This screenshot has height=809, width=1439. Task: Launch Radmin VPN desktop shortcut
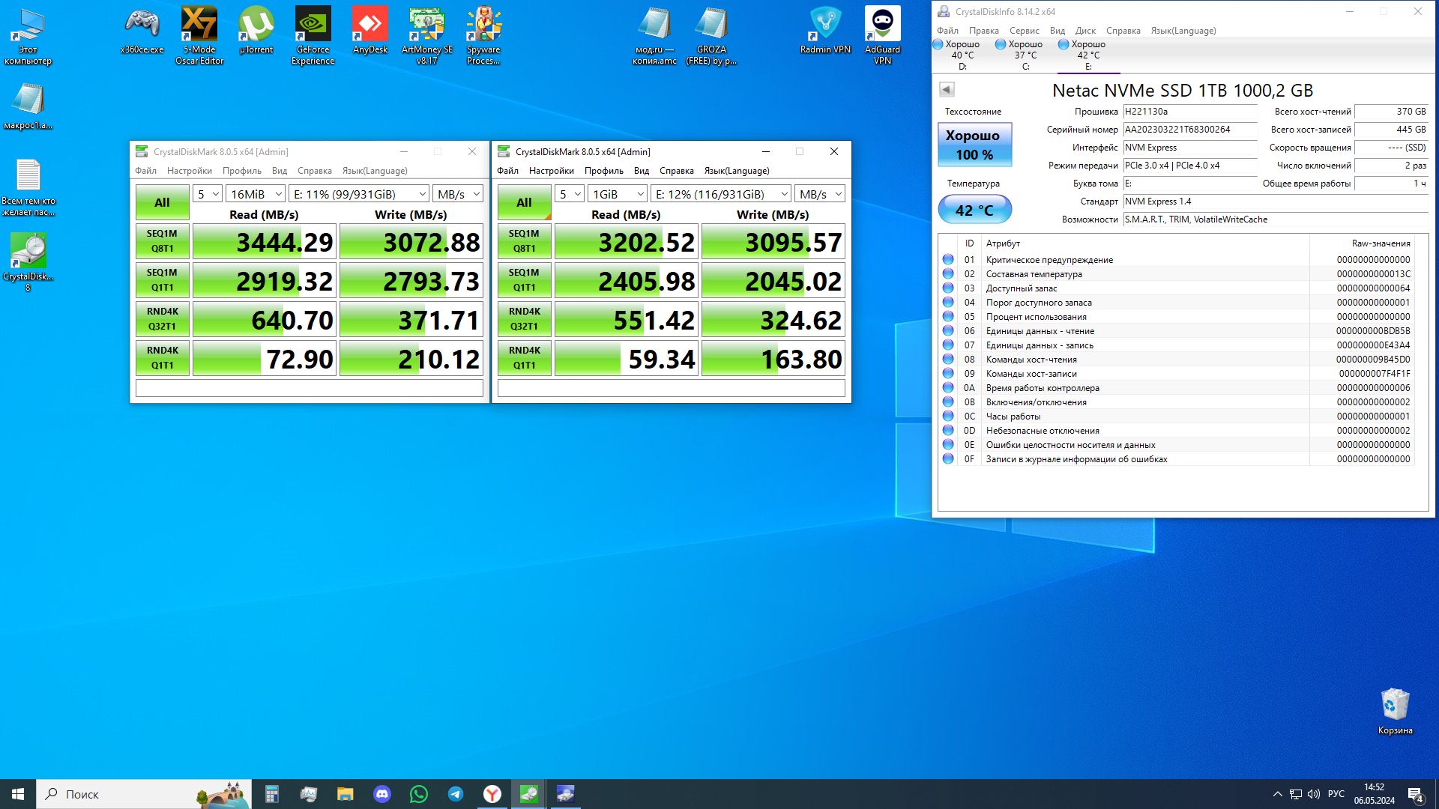tap(826, 31)
